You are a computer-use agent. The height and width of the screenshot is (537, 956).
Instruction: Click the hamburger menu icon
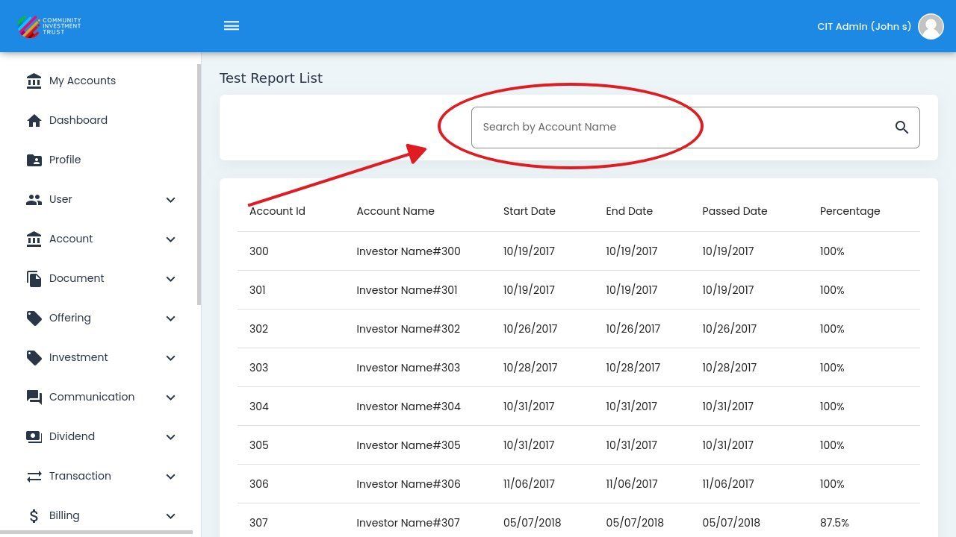pos(232,26)
